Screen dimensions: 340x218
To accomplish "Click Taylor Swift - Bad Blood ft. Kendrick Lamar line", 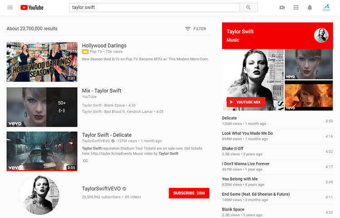I will (123, 112).
